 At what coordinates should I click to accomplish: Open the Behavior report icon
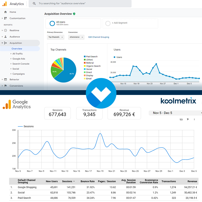6,79
